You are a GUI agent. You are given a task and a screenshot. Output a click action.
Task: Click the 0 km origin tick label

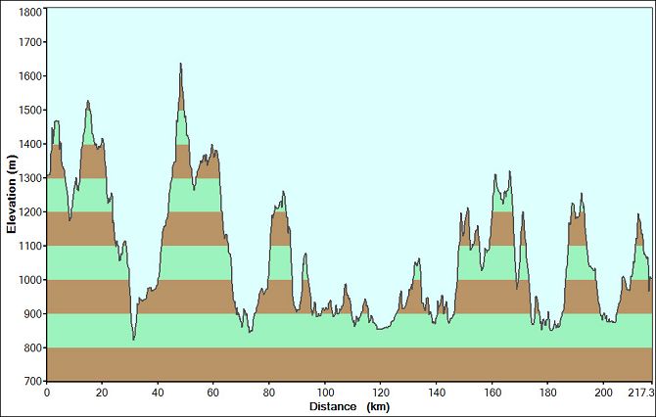tap(47, 393)
